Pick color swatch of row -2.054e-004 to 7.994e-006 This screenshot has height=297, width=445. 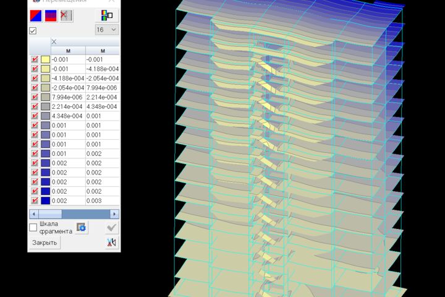45,87
